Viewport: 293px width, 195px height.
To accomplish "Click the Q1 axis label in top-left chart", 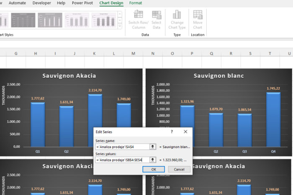I will [38, 152].
